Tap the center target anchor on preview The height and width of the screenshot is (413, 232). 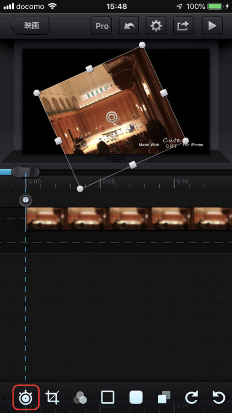click(112, 117)
